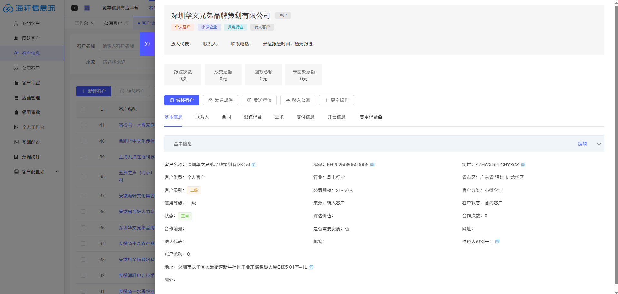
Task: Collapse the 基本信息 section with chevron
Action: pos(599,144)
